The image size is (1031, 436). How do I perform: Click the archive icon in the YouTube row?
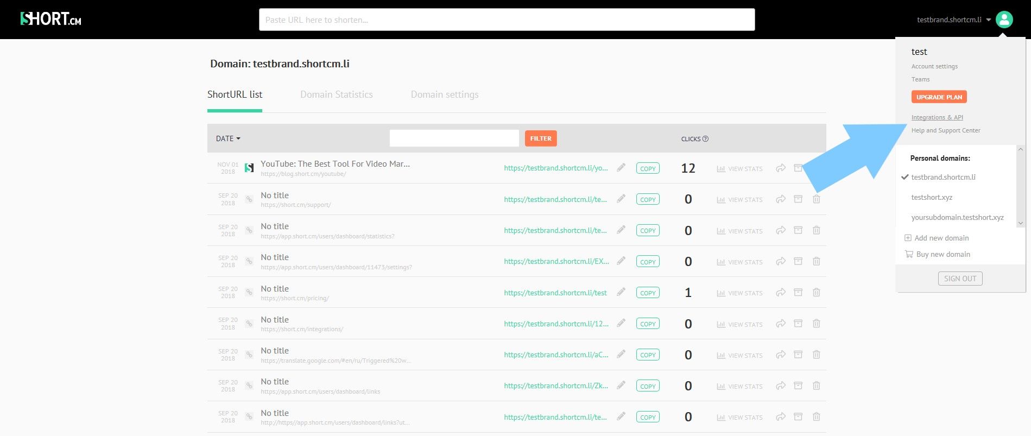[798, 168]
